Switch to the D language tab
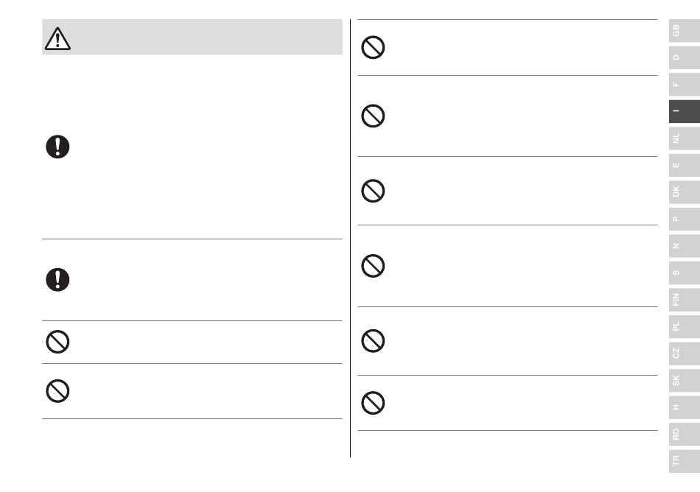Image resolution: width=700 pixels, height=492 pixels. coord(685,57)
